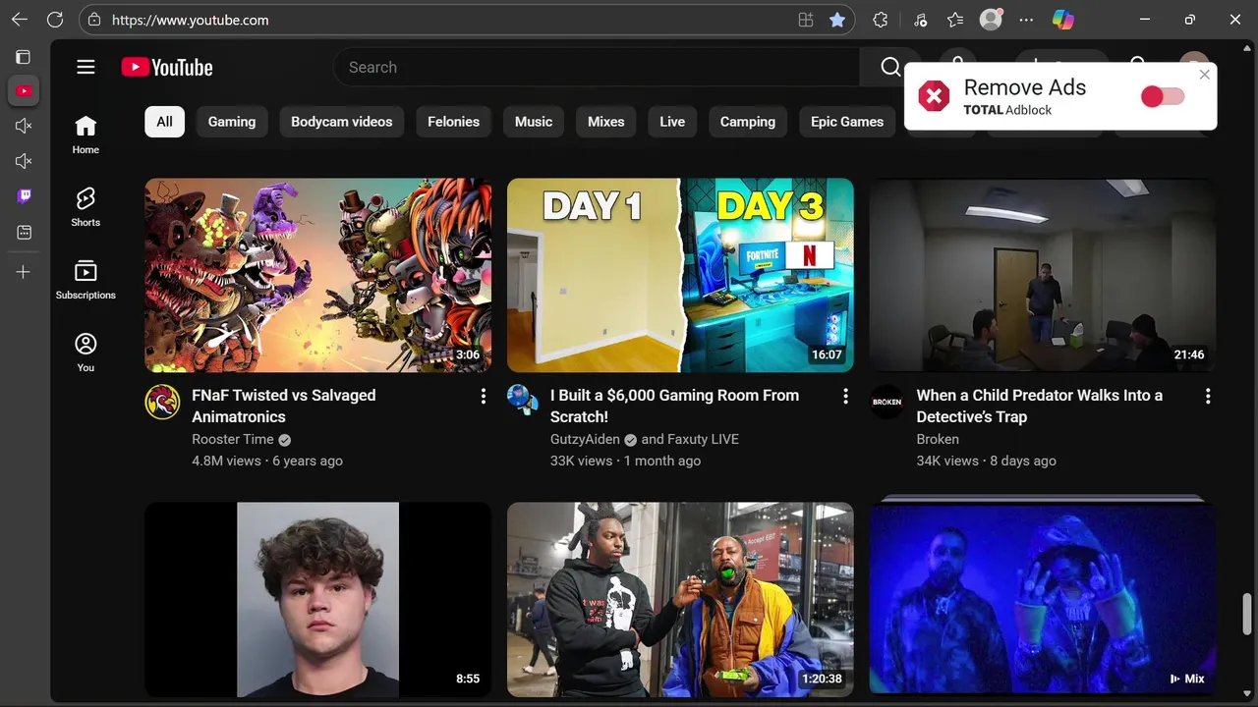
Task: Click '34K views • 8 days ago' text
Action: point(987,461)
